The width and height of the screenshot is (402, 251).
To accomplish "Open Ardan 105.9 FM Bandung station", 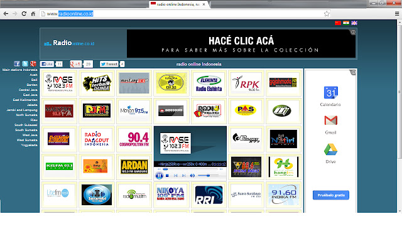I will click(134, 167).
